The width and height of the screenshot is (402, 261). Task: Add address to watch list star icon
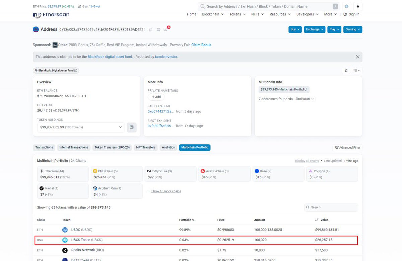(x=346, y=70)
